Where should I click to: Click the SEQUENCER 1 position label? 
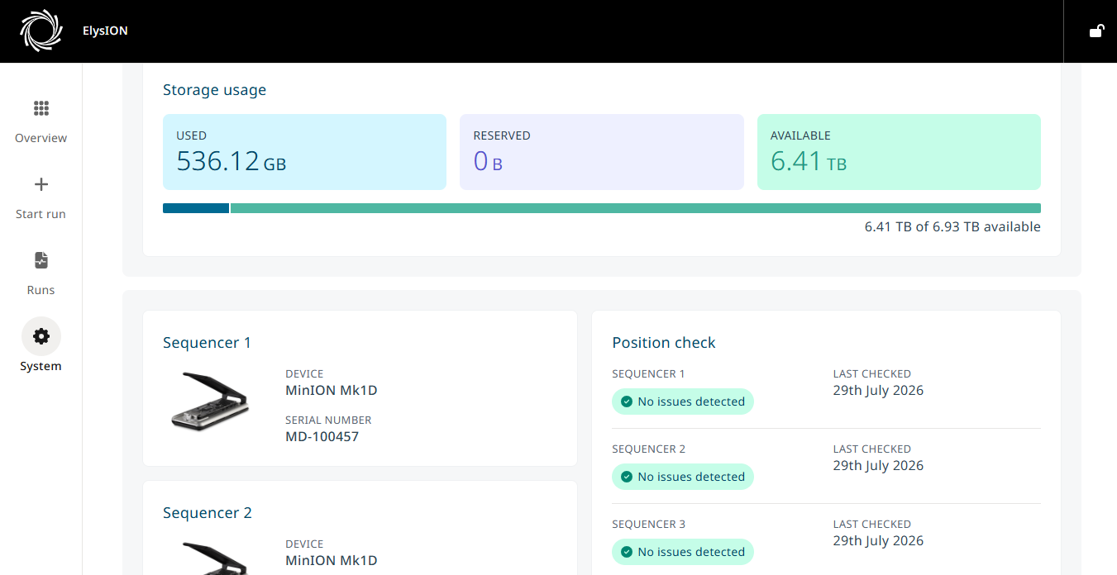649,374
